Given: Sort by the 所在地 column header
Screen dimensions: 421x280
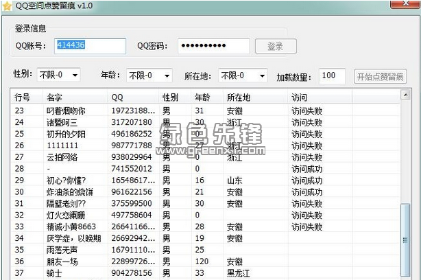Looking at the screenshot, I should point(255,97).
